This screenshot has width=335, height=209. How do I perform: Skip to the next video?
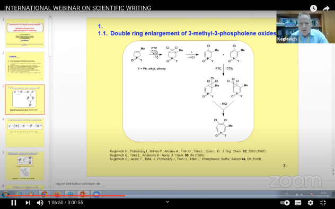pos(28,203)
